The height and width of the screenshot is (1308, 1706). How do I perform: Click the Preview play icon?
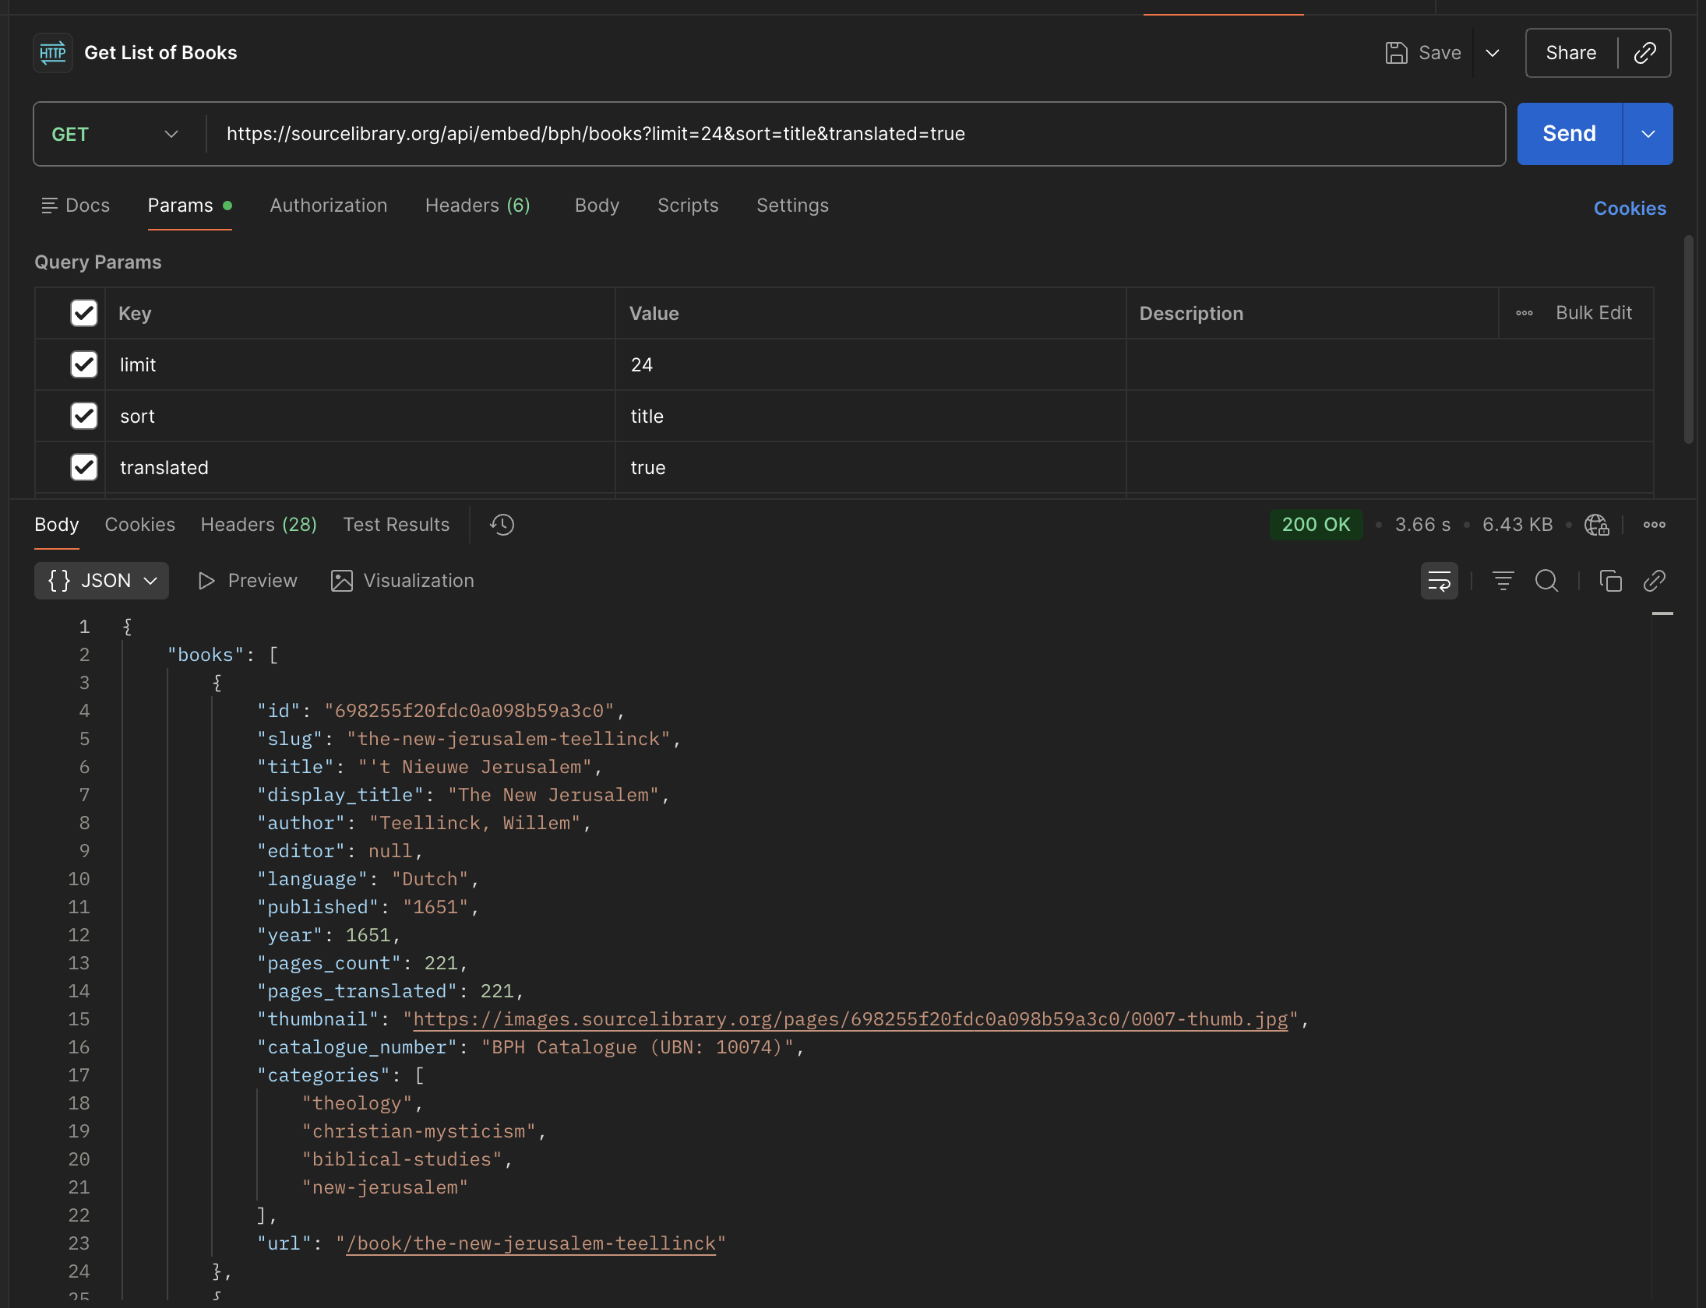pyautogui.click(x=206, y=581)
